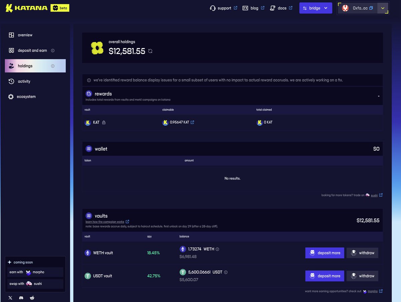Click the No results. text in wallet
This screenshot has width=401, height=302.
(x=232, y=179)
